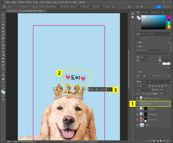The image size is (173, 143).
Task: Toggle visibility of 강아지 사진 layer
Action: tap(137, 120)
